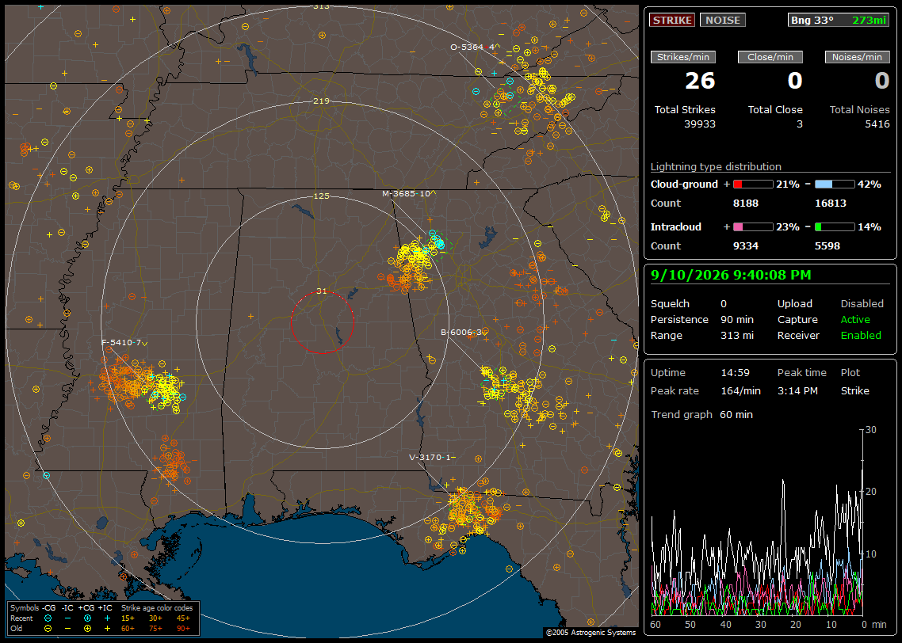The height and width of the screenshot is (643, 902).
Task: Click the red center range circle
Action: point(322,321)
